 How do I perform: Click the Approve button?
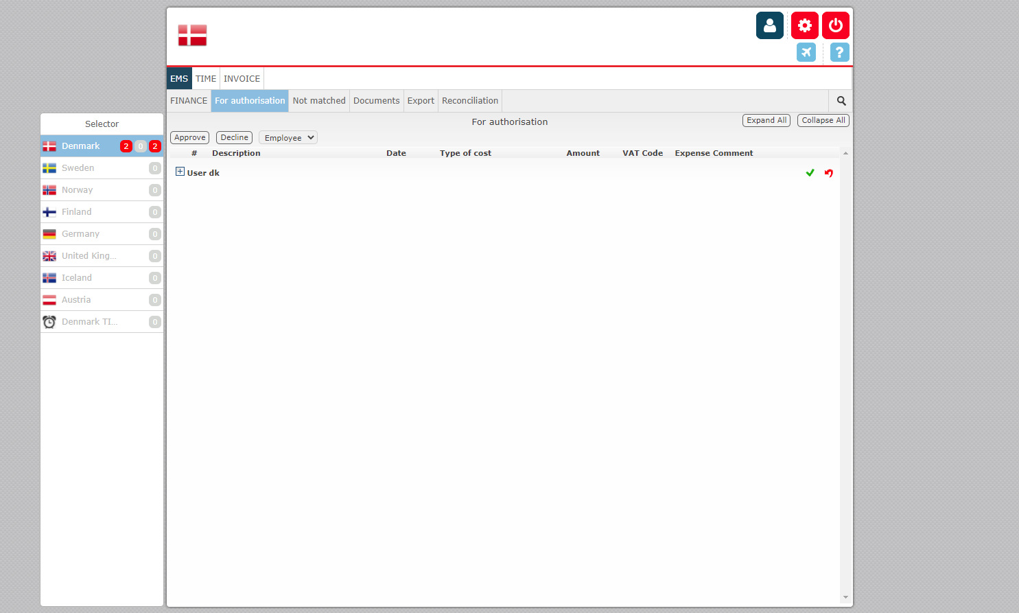190,138
